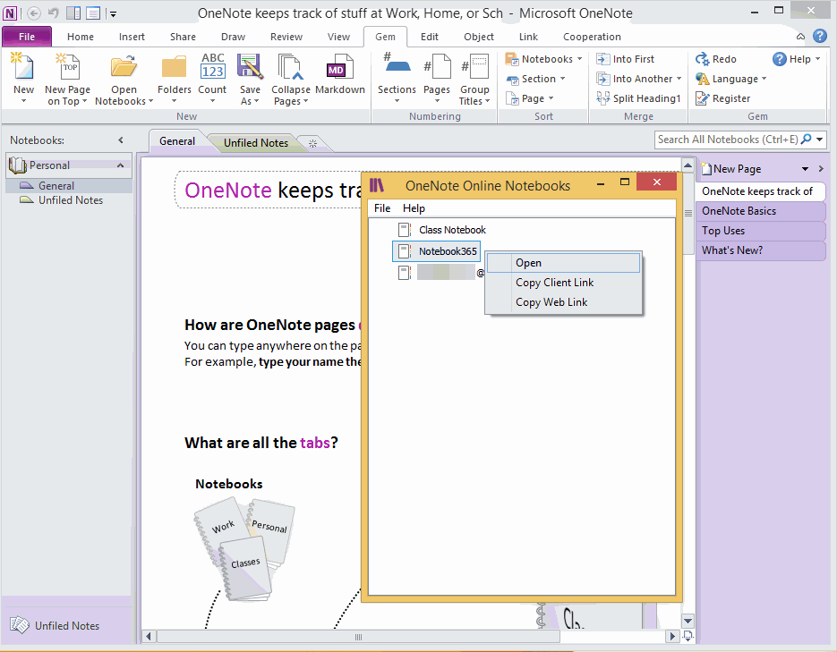The width and height of the screenshot is (837, 652).
Task: Click the Group Titles icon
Action: [x=474, y=67]
